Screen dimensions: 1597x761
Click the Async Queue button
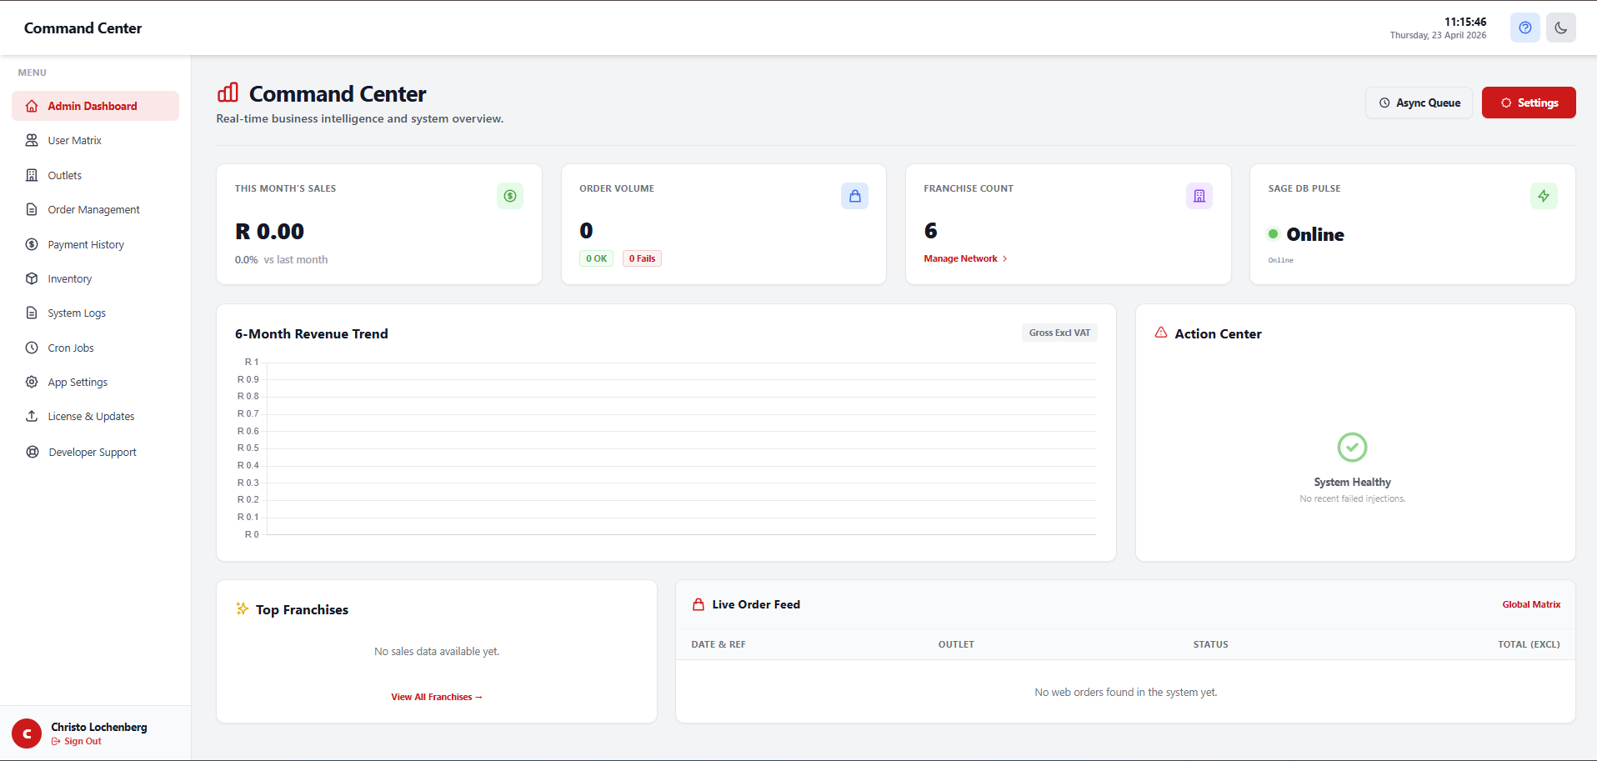coord(1419,103)
